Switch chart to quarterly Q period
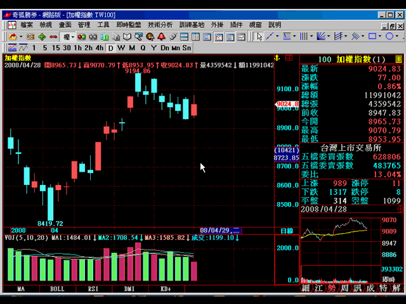 point(143,48)
